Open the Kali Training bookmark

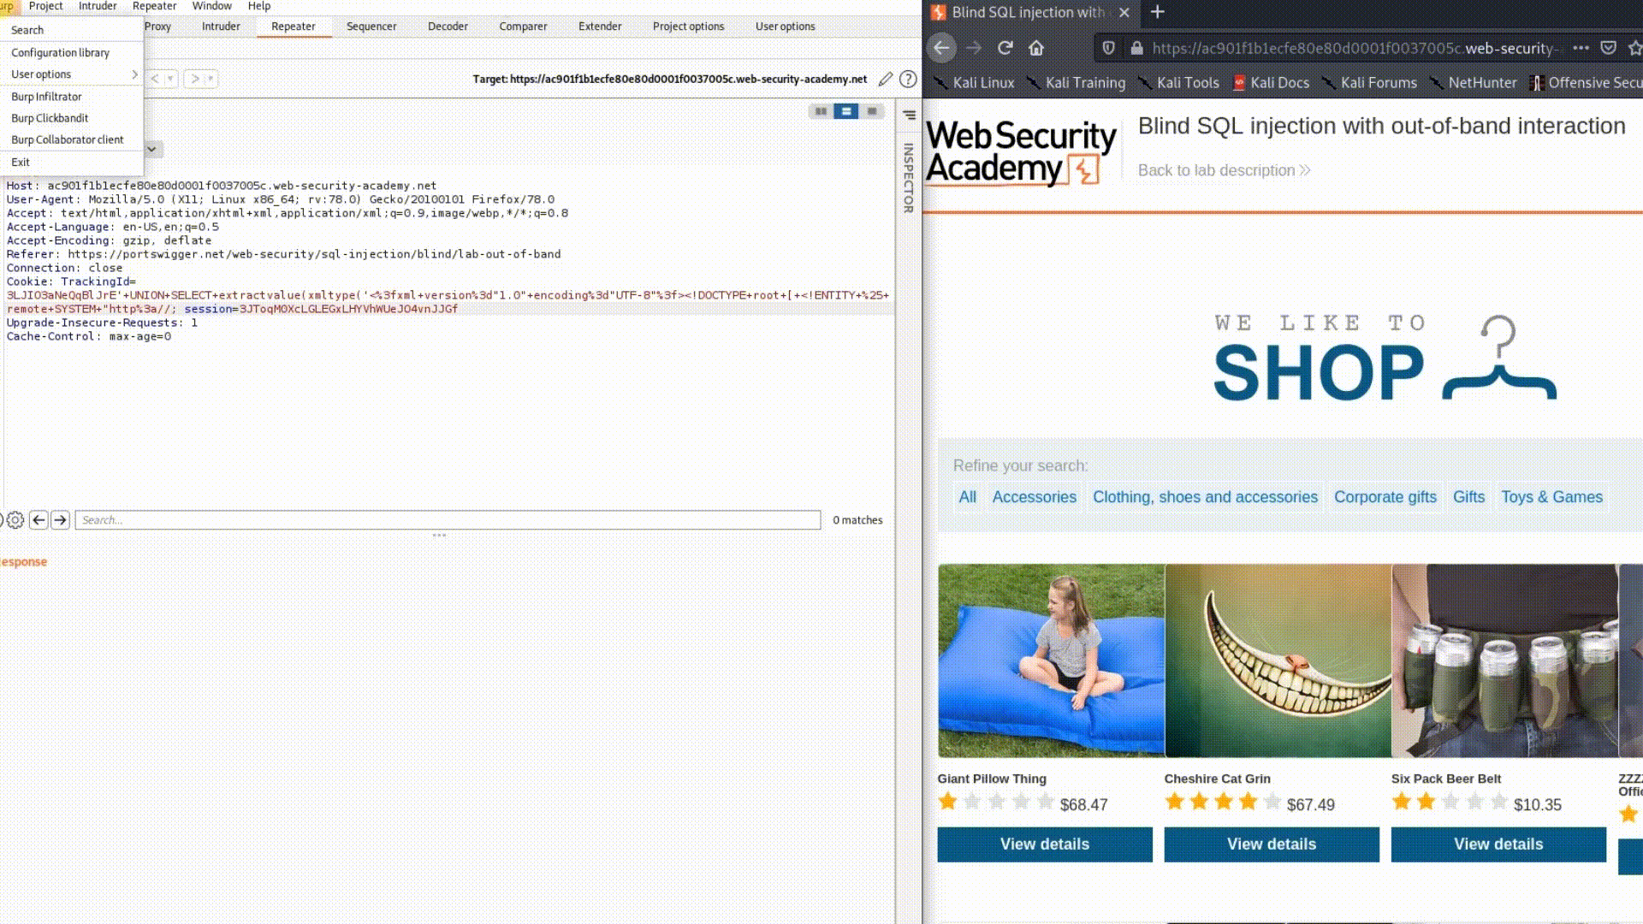tap(1076, 83)
